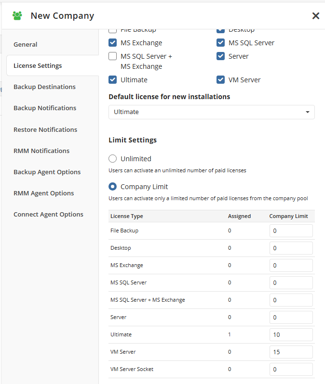Go to Backup Notifications settings

tap(45, 108)
